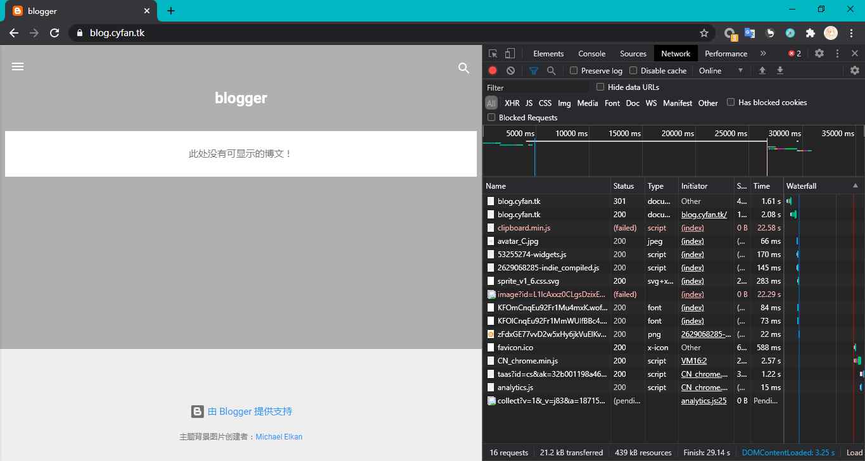Viewport: 865px width, 461px height.
Task: Sort requests by Time column
Action: point(767,186)
